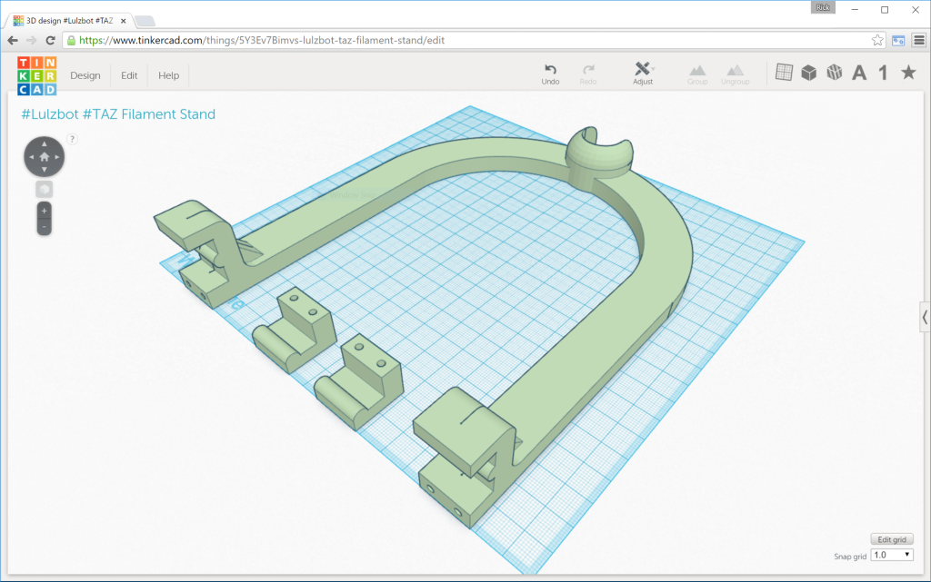Click the Rick profile button
The image size is (931, 582).
tap(823, 7)
